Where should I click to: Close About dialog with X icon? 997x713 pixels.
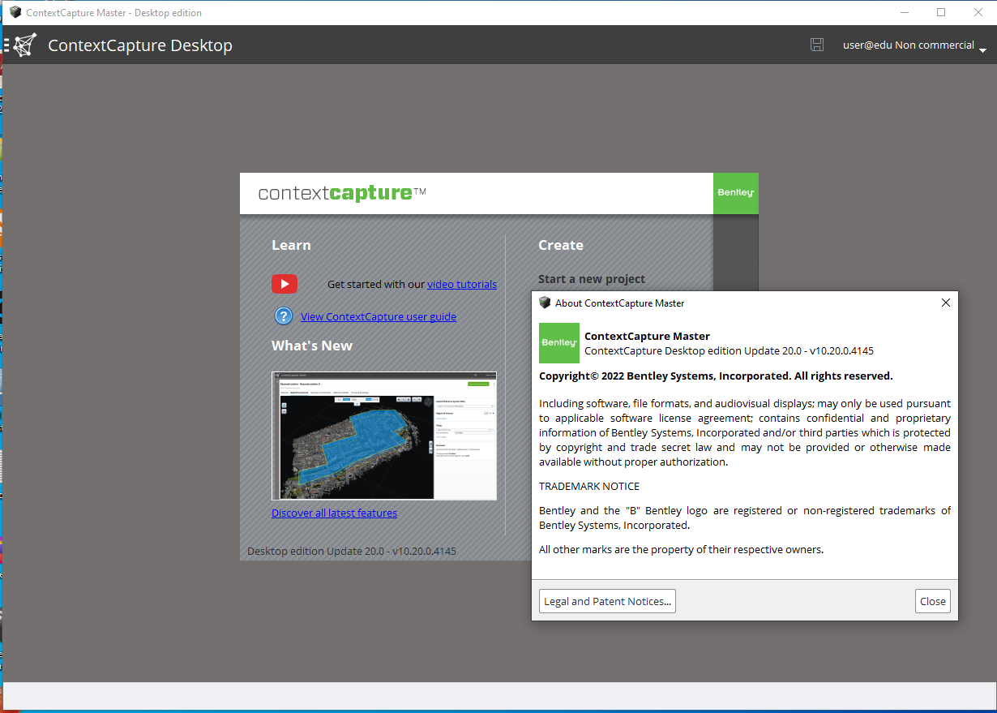945,303
